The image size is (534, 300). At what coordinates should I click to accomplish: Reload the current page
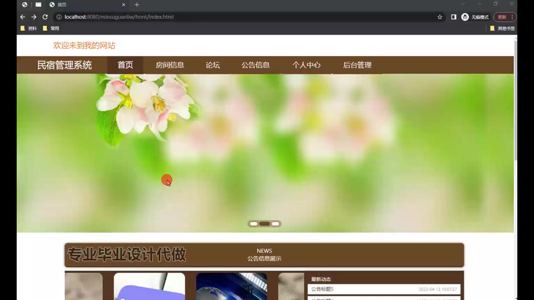point(45,17)
